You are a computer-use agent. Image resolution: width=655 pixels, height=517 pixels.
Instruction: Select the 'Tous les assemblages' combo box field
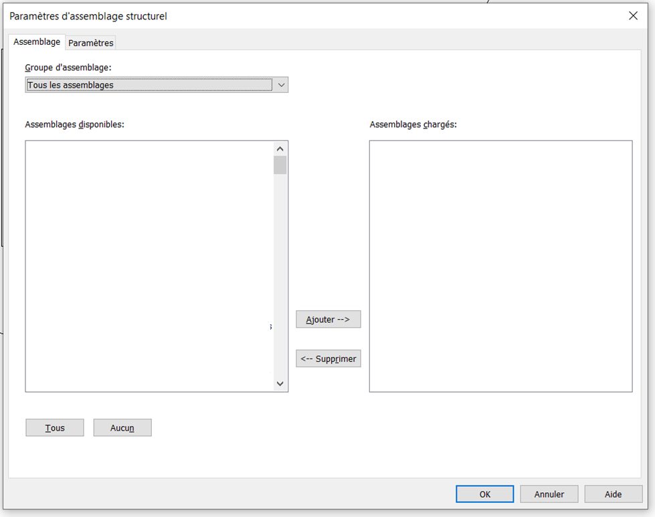tap(149, 85)
